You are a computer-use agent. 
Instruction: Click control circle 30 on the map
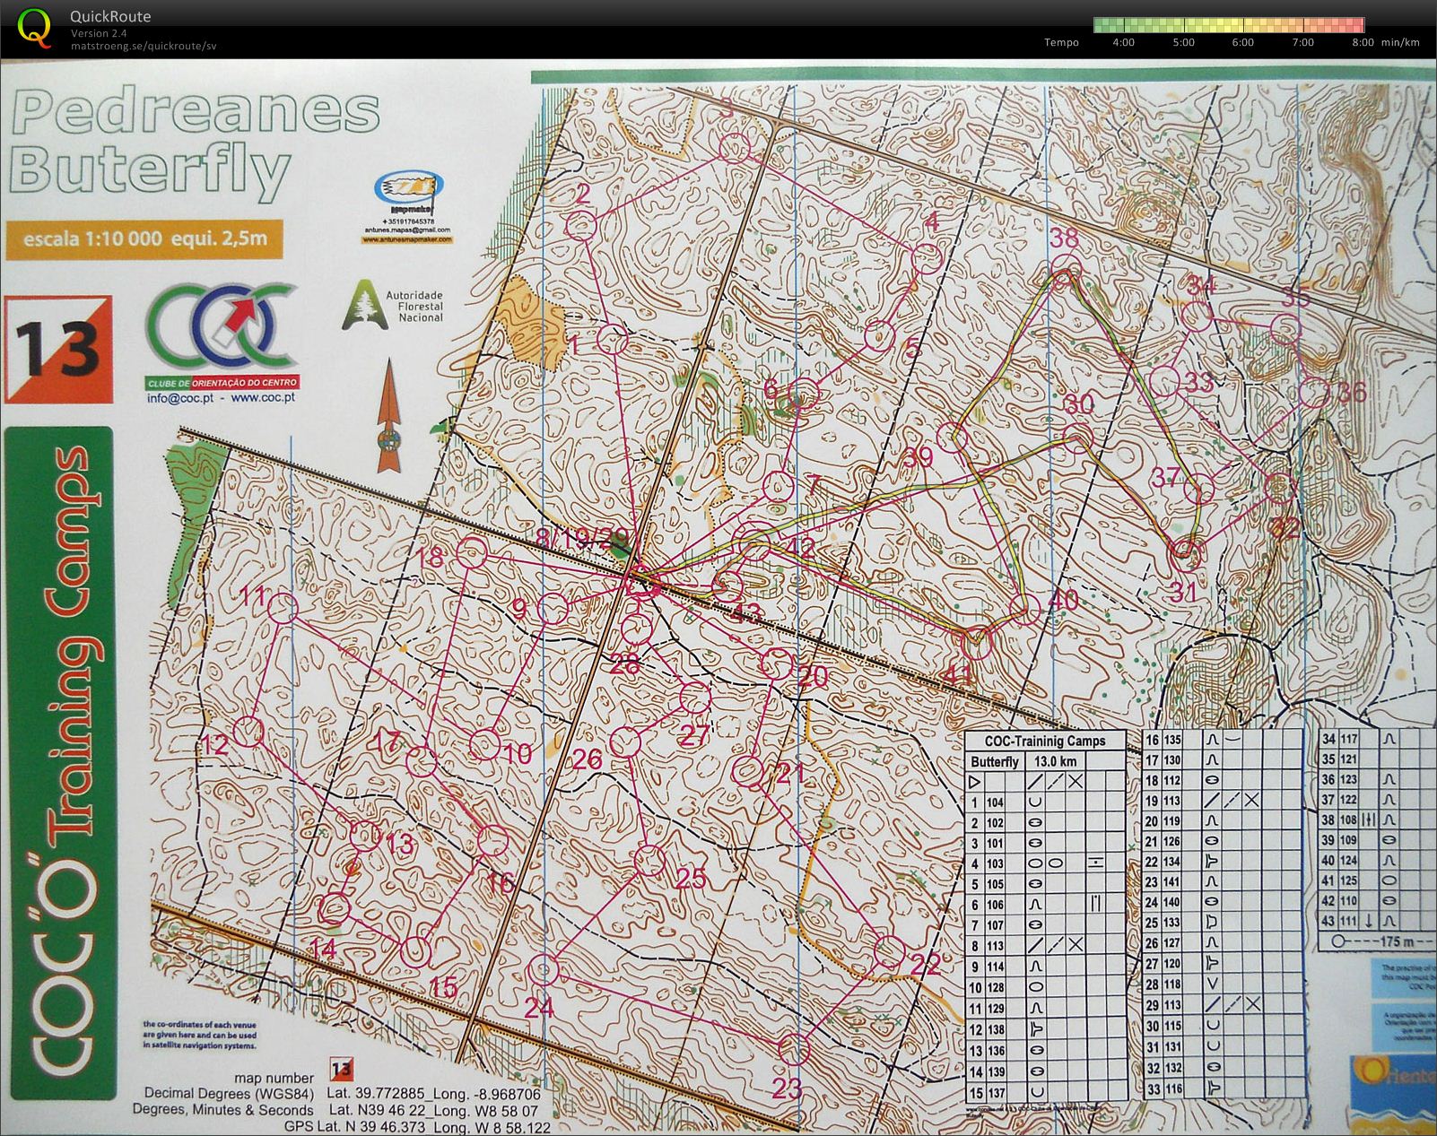[x=1078, y=438]
